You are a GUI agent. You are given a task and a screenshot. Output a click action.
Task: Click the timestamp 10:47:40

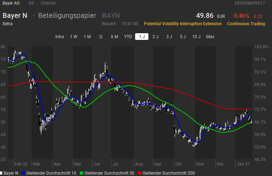coord(130,24)
